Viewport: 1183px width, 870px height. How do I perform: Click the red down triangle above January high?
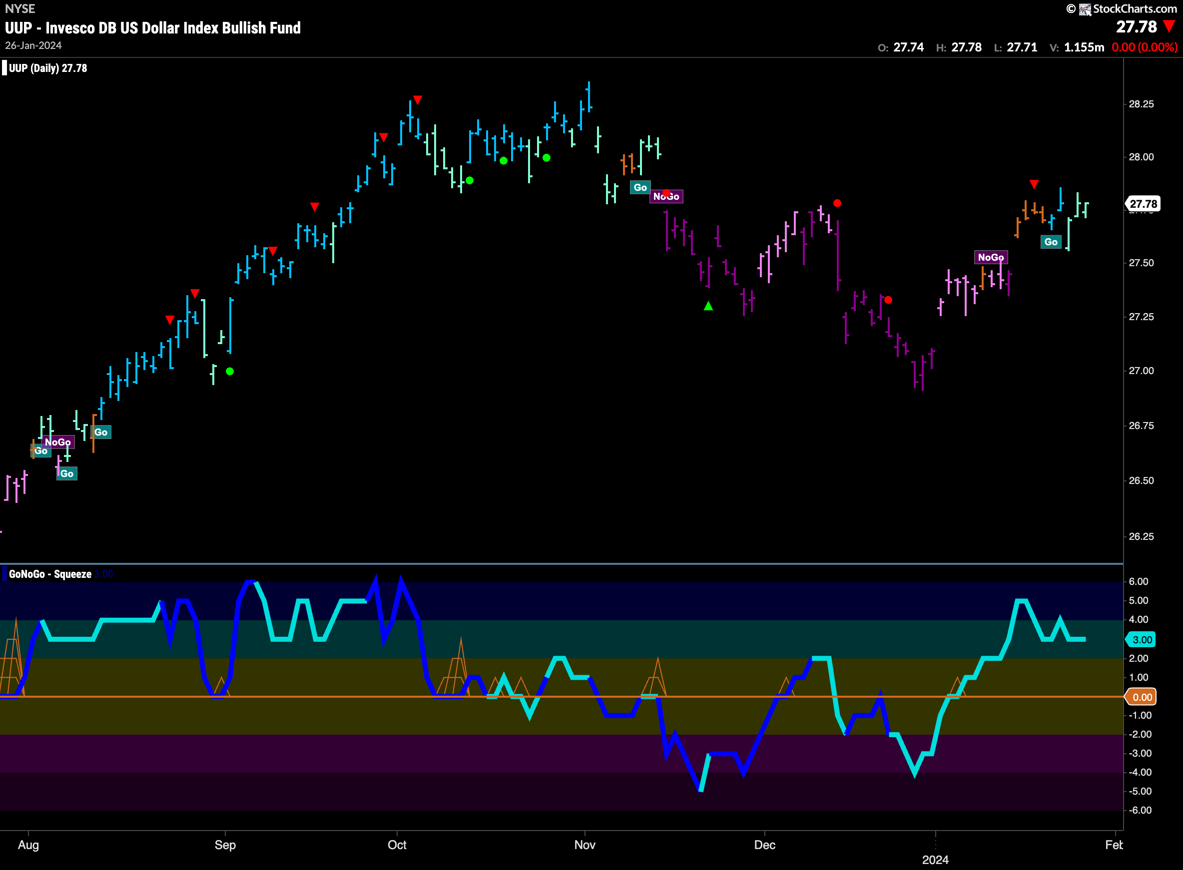pyautogui.click(x=1034, y=184)
